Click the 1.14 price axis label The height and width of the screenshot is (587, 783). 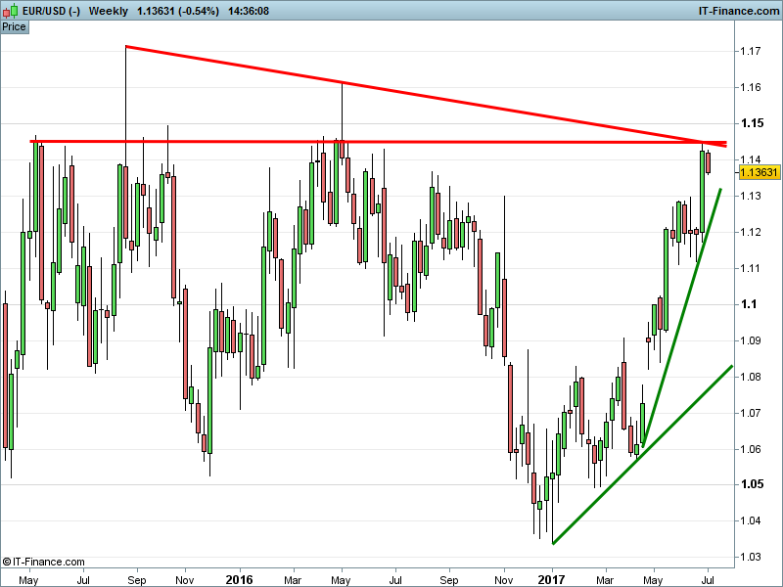click(751, 159)
